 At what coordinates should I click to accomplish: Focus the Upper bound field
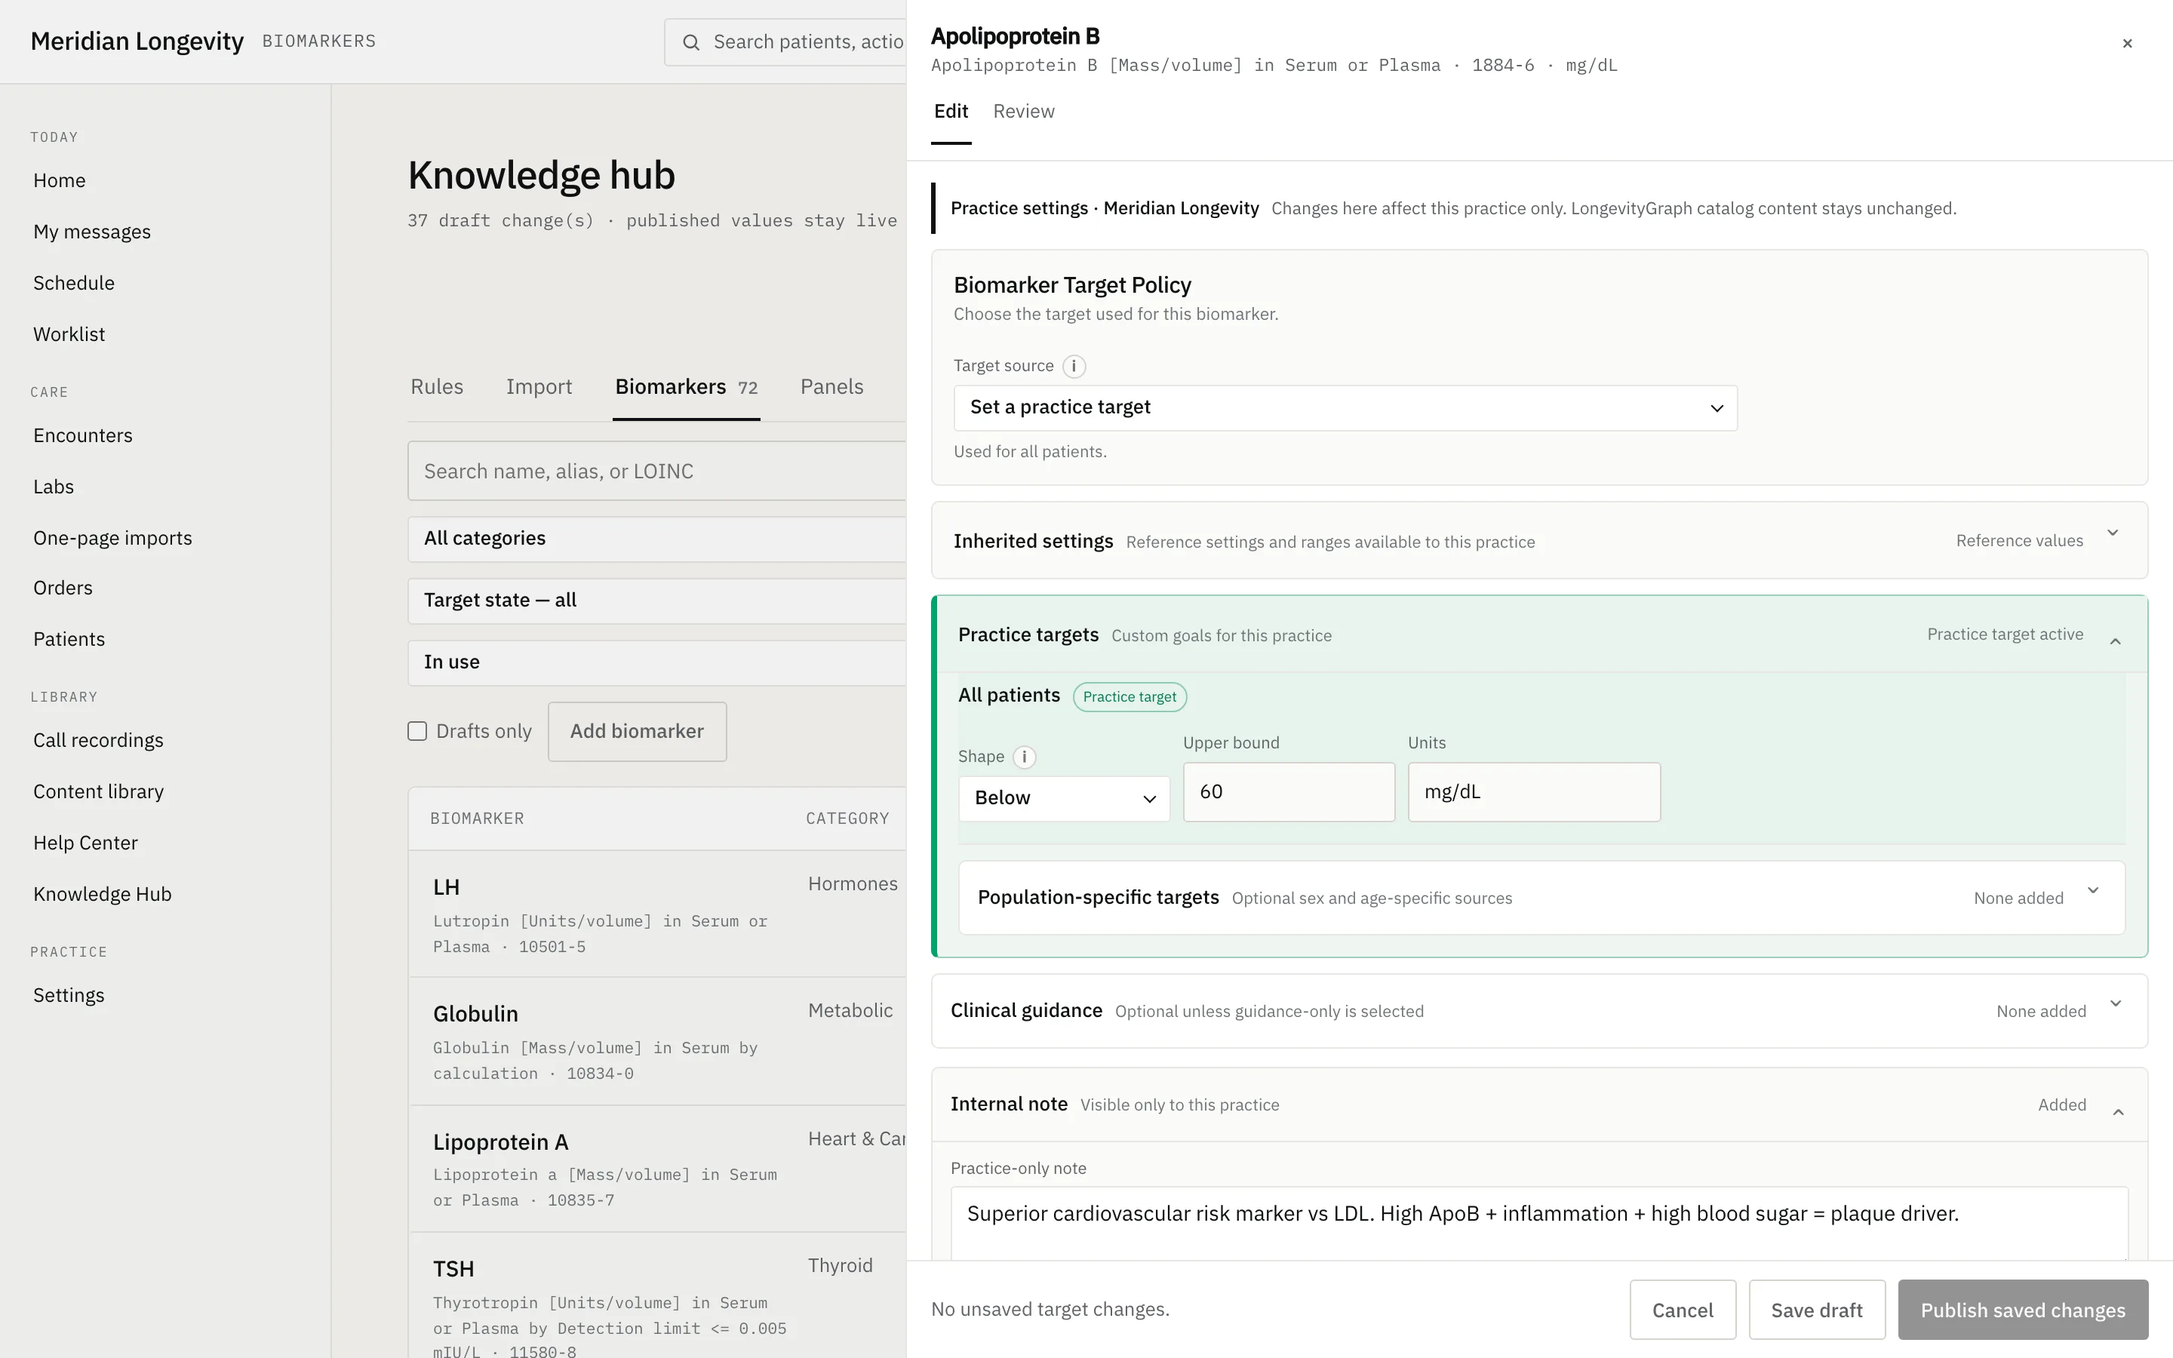pyautogui.click(x=1289, y=792)
